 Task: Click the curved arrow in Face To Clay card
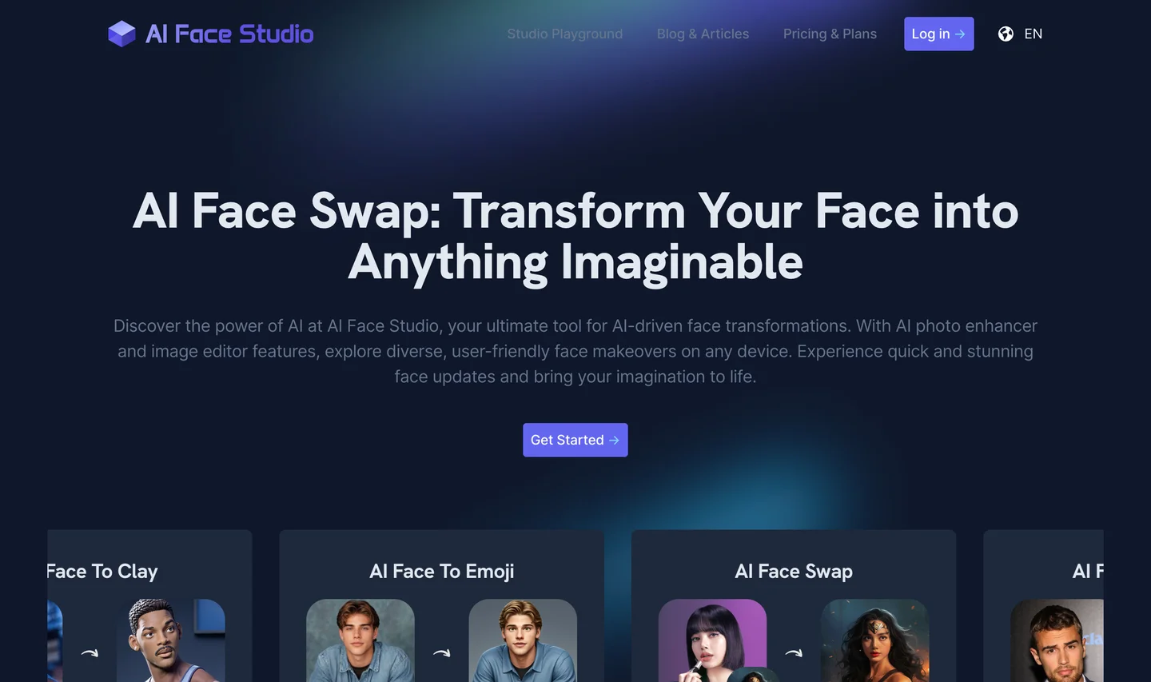click(x=90, y=652)
